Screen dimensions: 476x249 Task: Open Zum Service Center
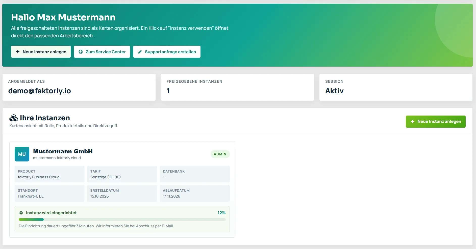[x=102, y=52]
